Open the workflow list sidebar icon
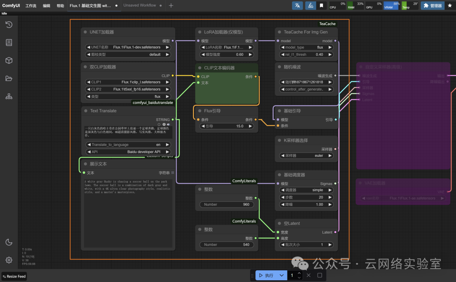The height and width of the screenshot is (282, 456). click(9, 43)
